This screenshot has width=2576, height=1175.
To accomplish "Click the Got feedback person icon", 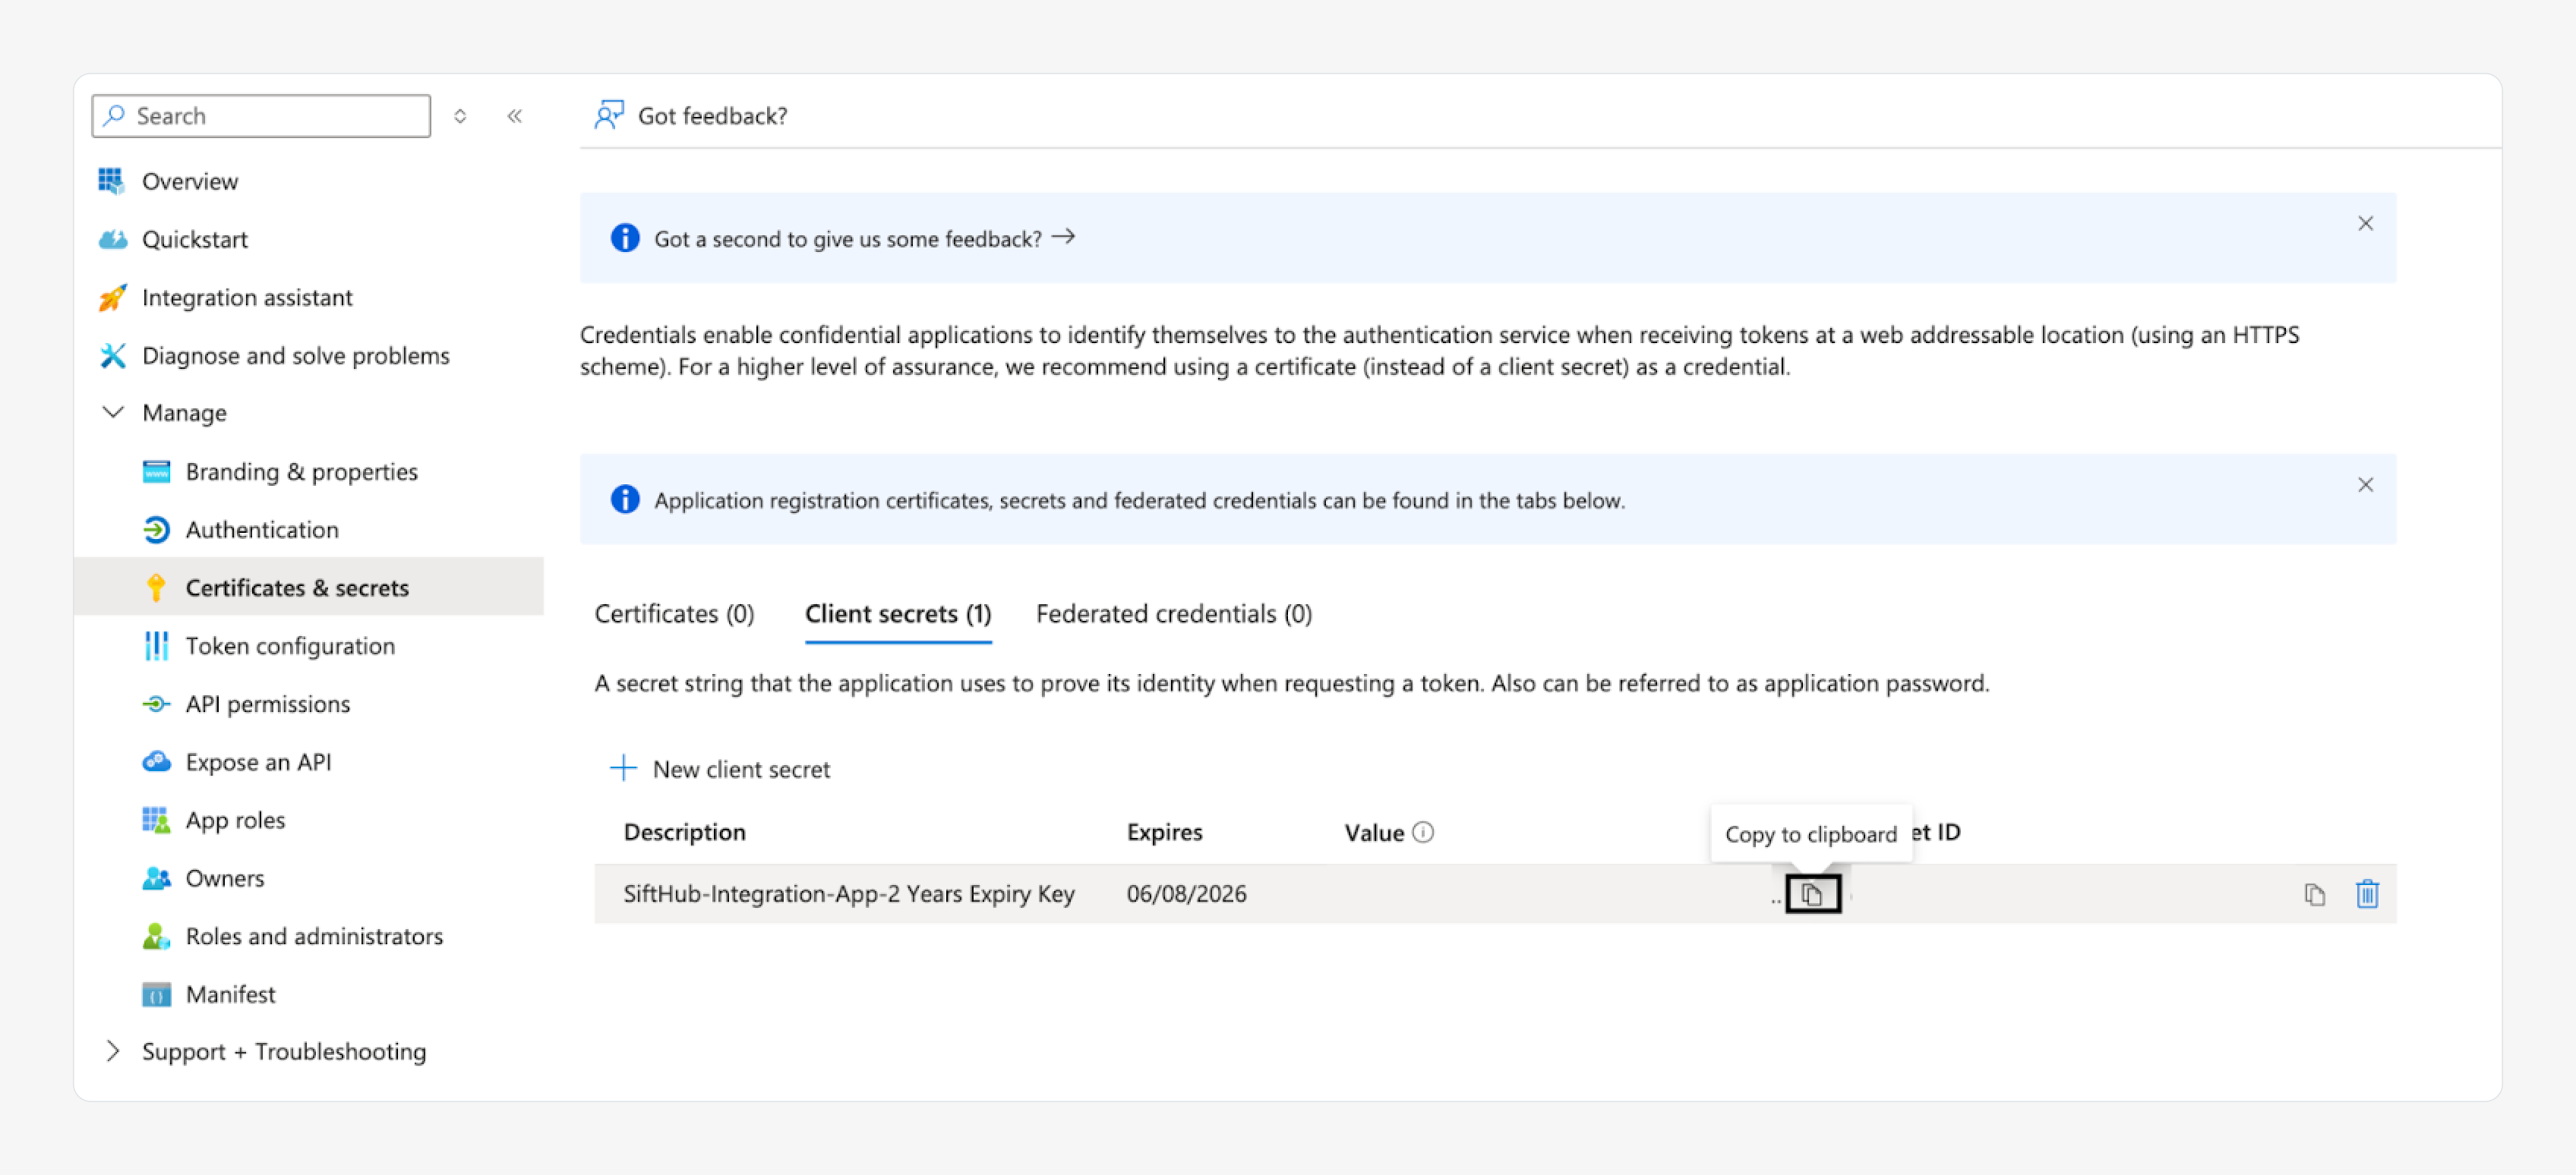I will [608, 115].
